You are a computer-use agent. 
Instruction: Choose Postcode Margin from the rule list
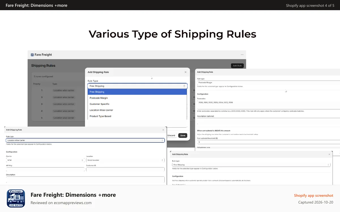pyautogui.click(x=137, y=98)
